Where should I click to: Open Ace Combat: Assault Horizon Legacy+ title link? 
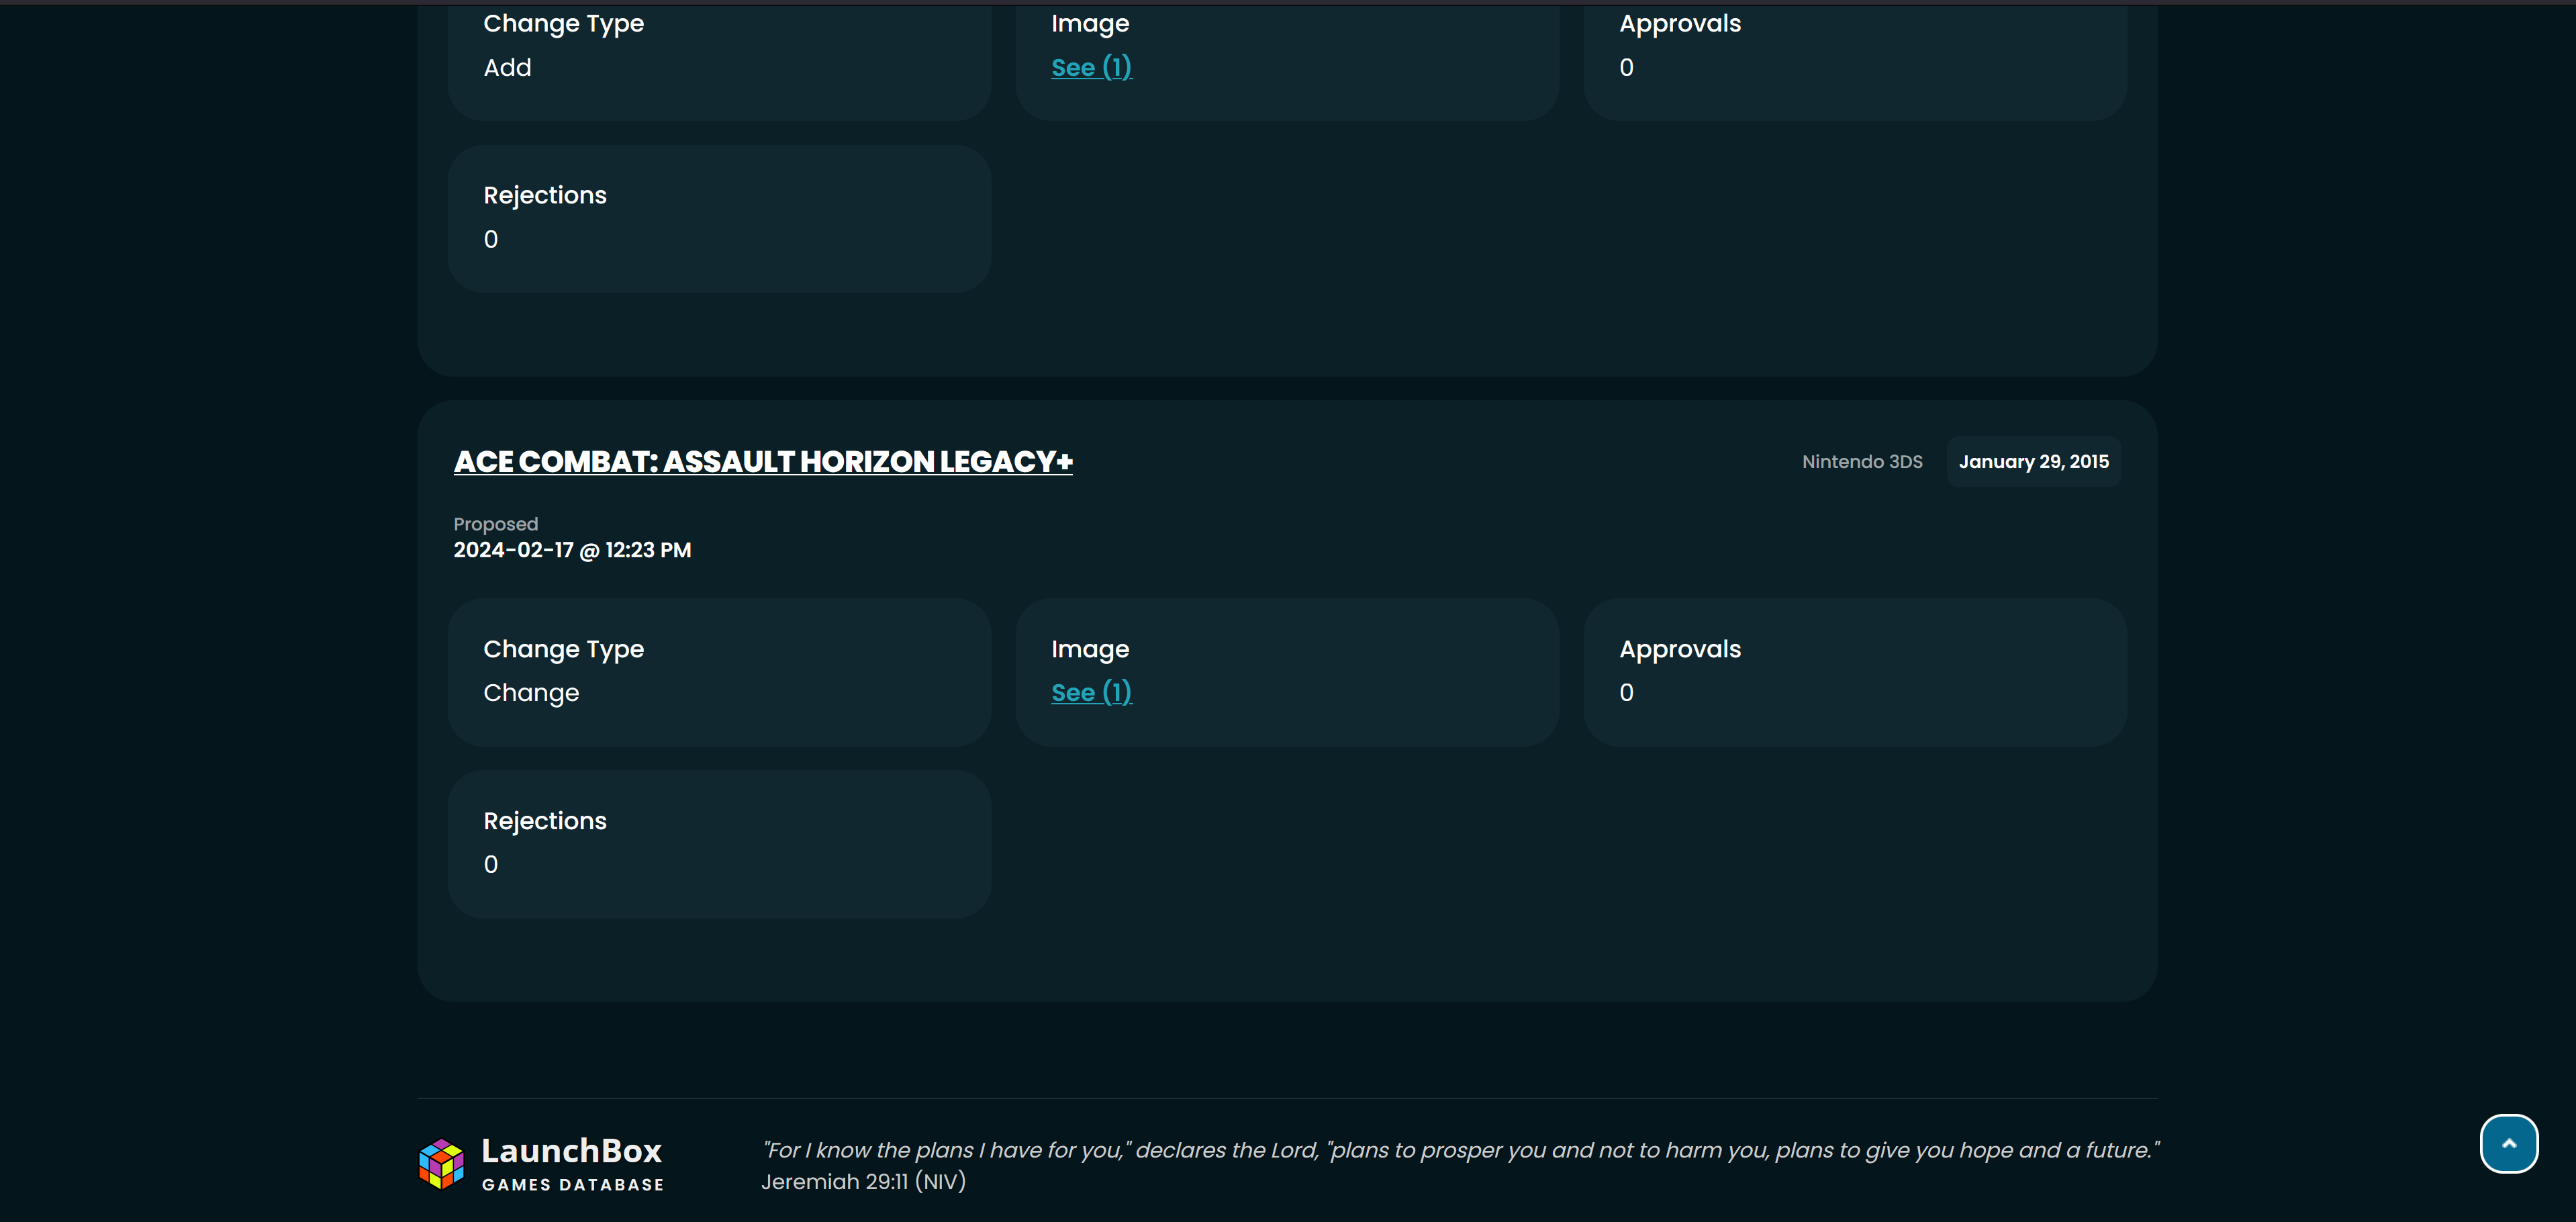(x=763, y=461)
